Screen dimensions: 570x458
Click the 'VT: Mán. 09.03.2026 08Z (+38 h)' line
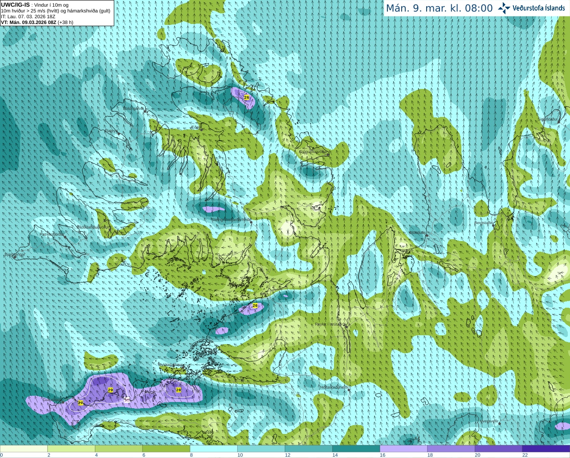37,22
